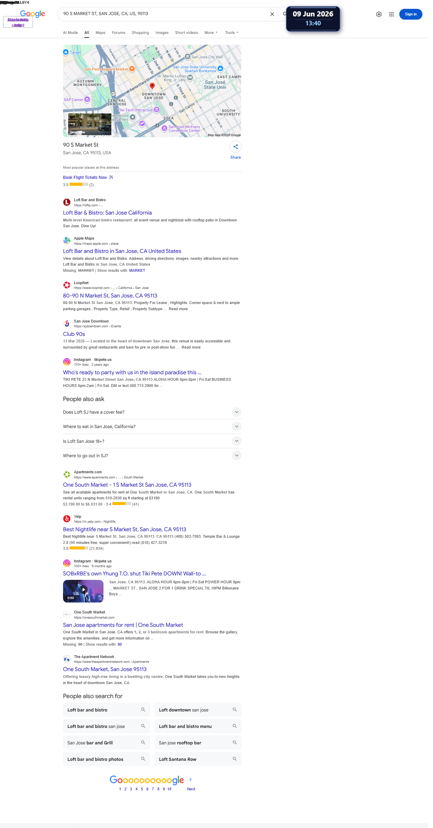The height and width of the screenshot is (828, 433).
Task: Click the SAP Center map marker
Action: pos(87,99)
